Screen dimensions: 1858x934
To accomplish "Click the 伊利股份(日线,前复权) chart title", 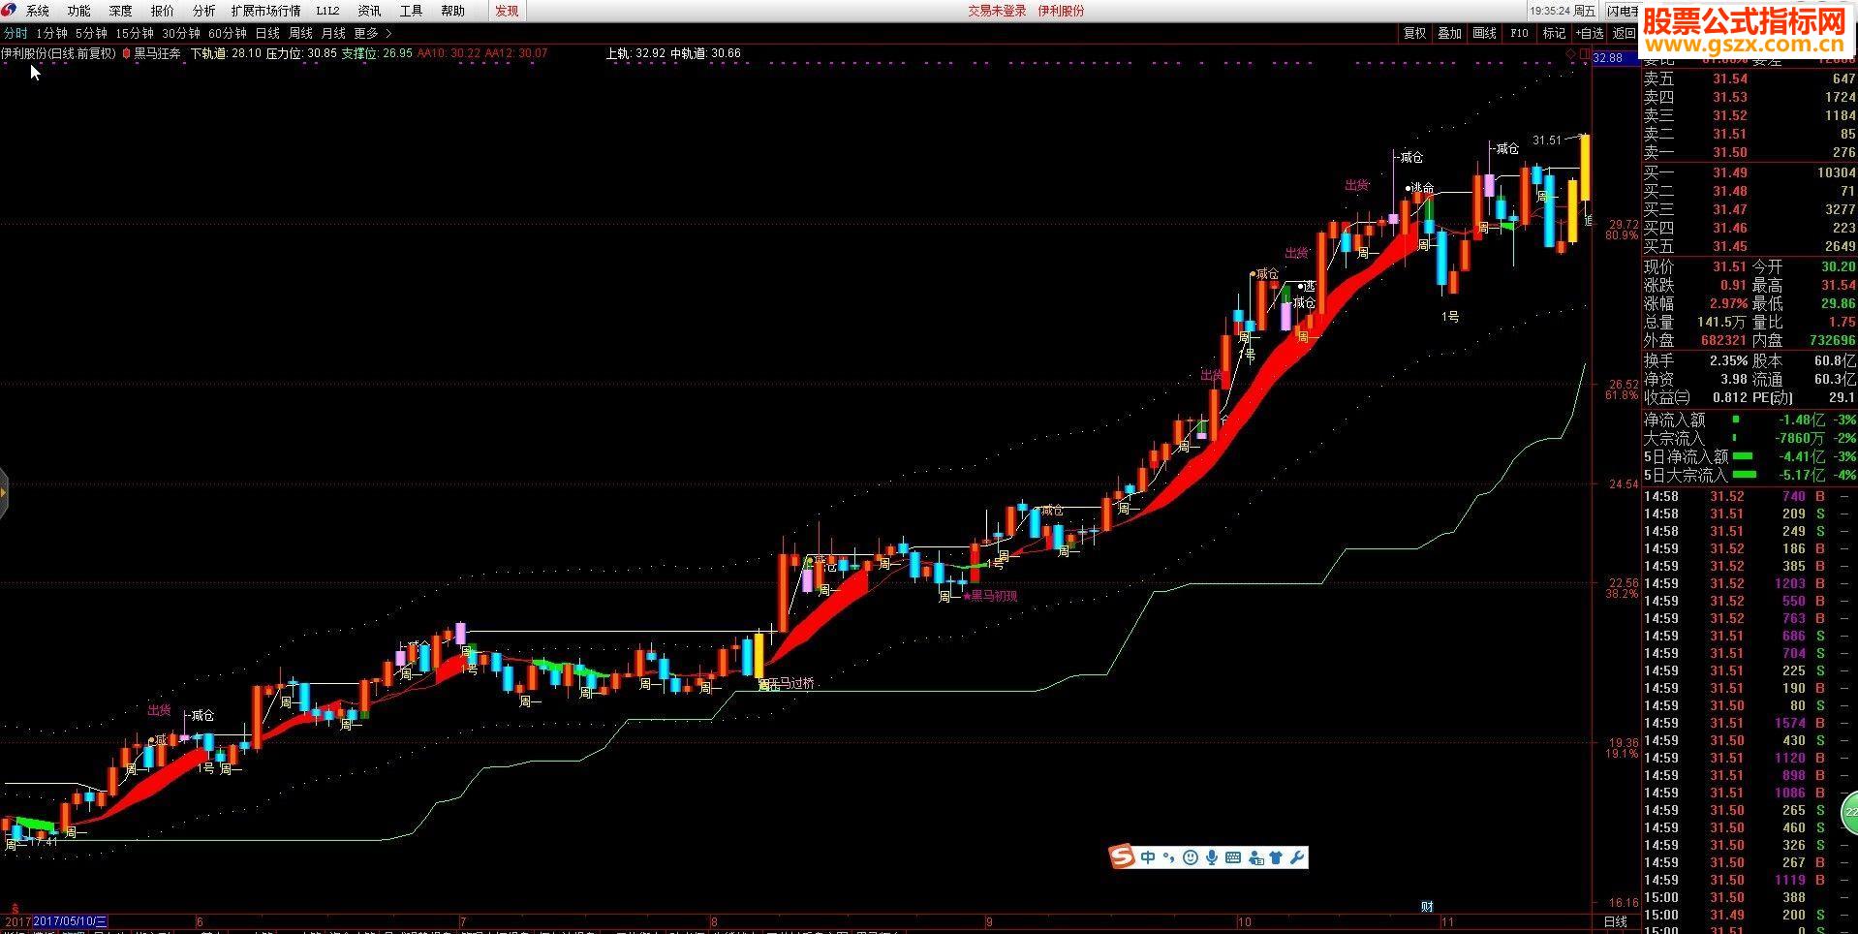I will click(58, 54).
